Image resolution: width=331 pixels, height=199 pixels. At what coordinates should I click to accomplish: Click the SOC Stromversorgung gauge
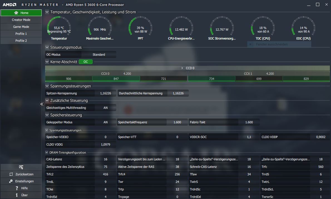pyautogui.click(x=222, y=26)
